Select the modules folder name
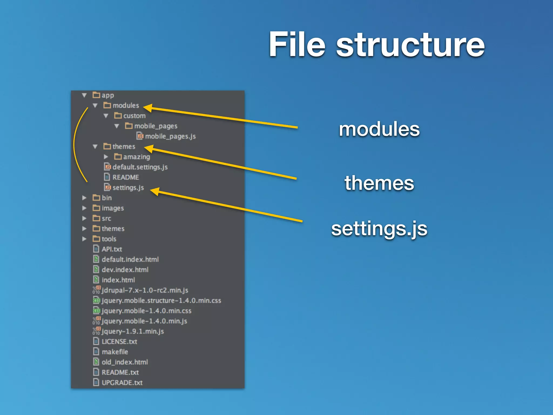 [x=126, y=105]
